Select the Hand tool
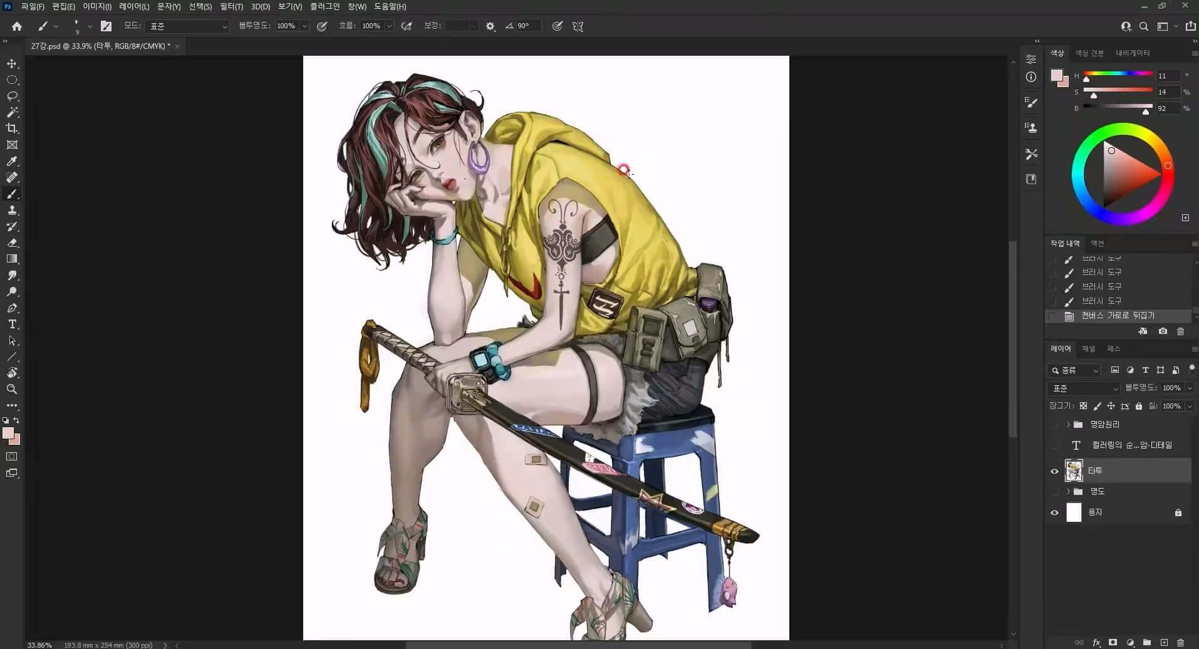Screen dimensions: 1199x649 (12, 373)
